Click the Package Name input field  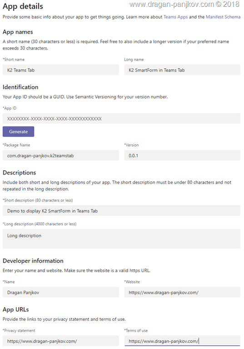(x=61, y=155)
